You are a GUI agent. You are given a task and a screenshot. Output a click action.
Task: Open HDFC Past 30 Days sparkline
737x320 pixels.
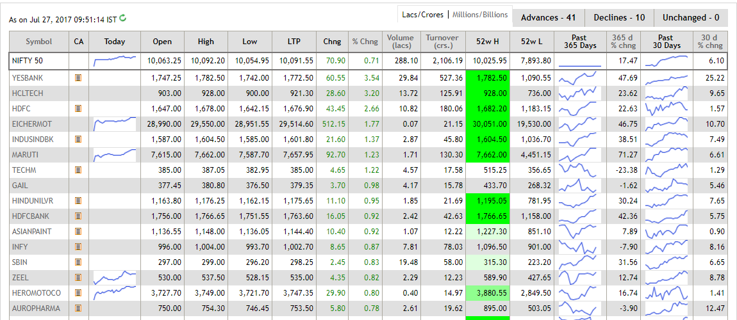(x=666, y=108)
